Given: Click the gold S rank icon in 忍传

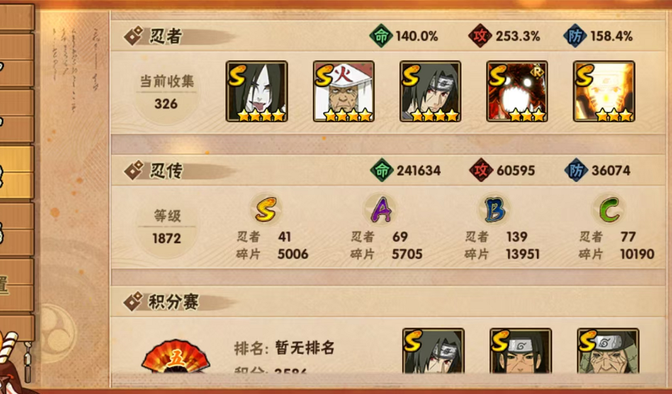Looking at the screenshot, I should click(266, 209).
